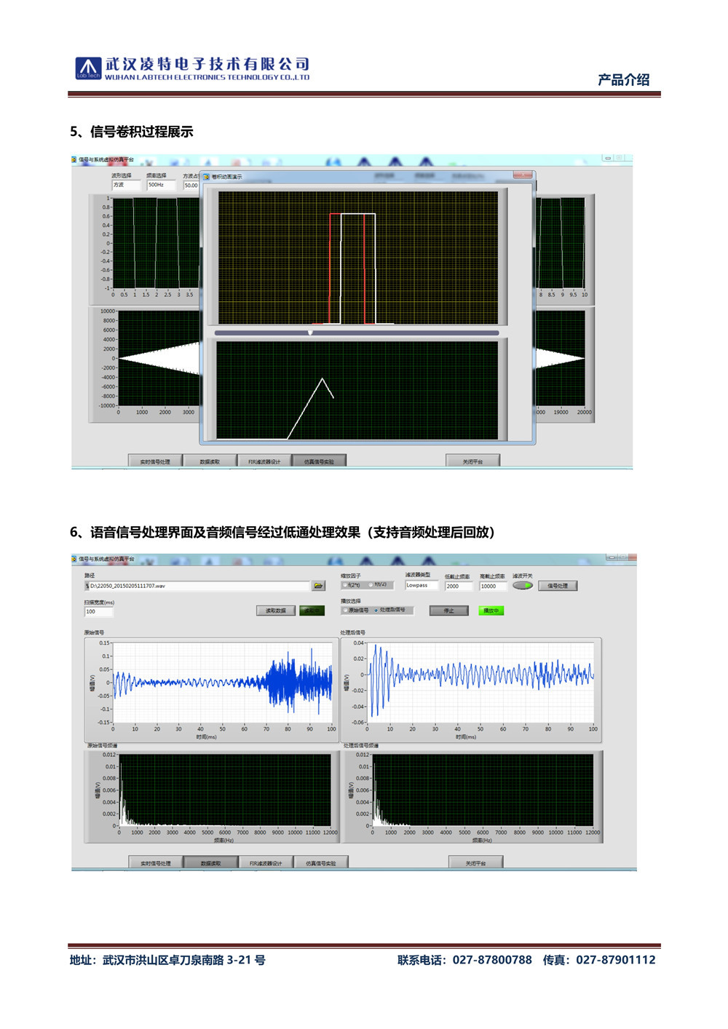
Task: Click the green 播放中 indicator
Action: pos(491,611)
